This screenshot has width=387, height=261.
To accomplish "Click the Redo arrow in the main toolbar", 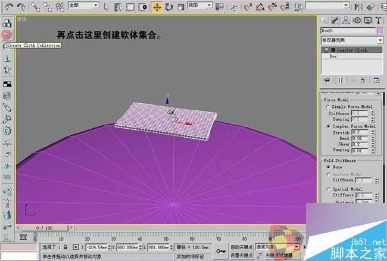I will click(x=21, y=7).
